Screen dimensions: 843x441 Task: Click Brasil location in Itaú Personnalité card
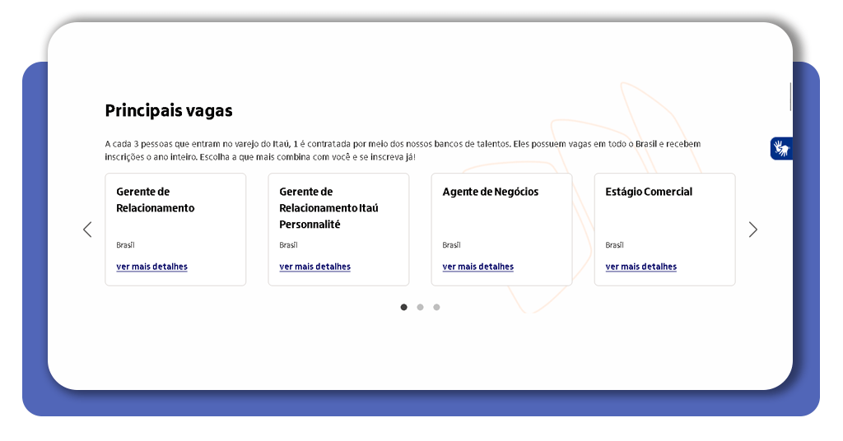coord(288,245)
